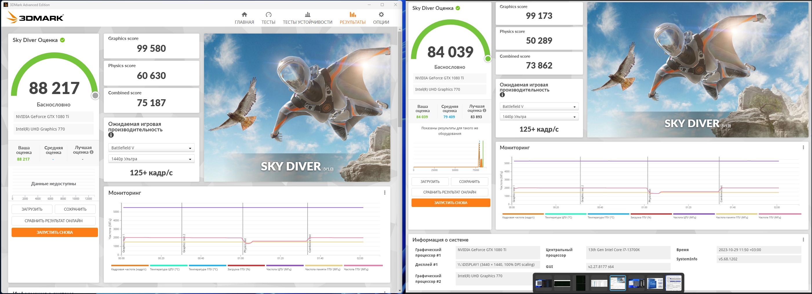Open the highlighted 3DMark thumbnail in the image strip
This screenshot has width=812, height=294.
[618, 283]
